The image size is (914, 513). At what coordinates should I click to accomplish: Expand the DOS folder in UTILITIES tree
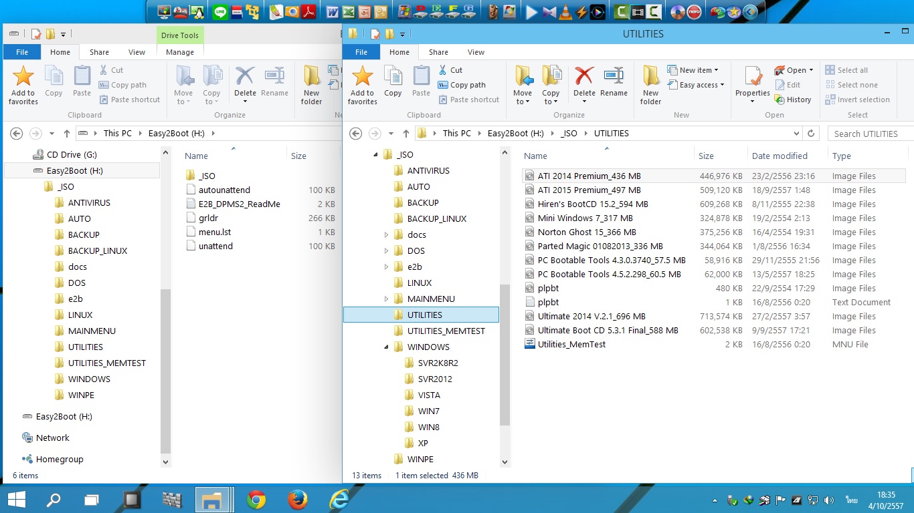point(386,250)
